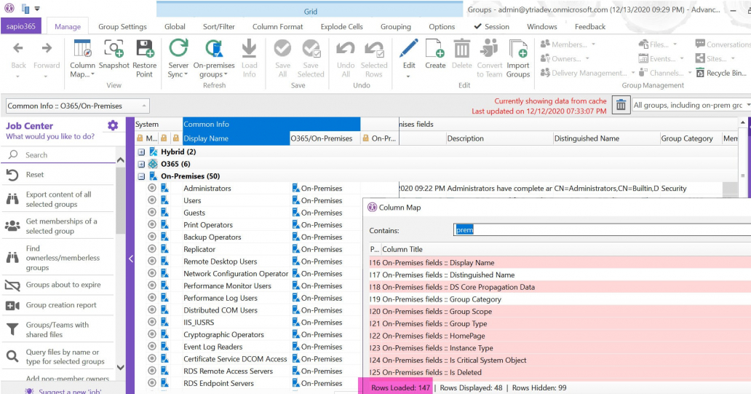Click the Delete trash icon in ribbon
This screenshot has width=751, height=394.
pyautogui.click(x=461, y=48)
